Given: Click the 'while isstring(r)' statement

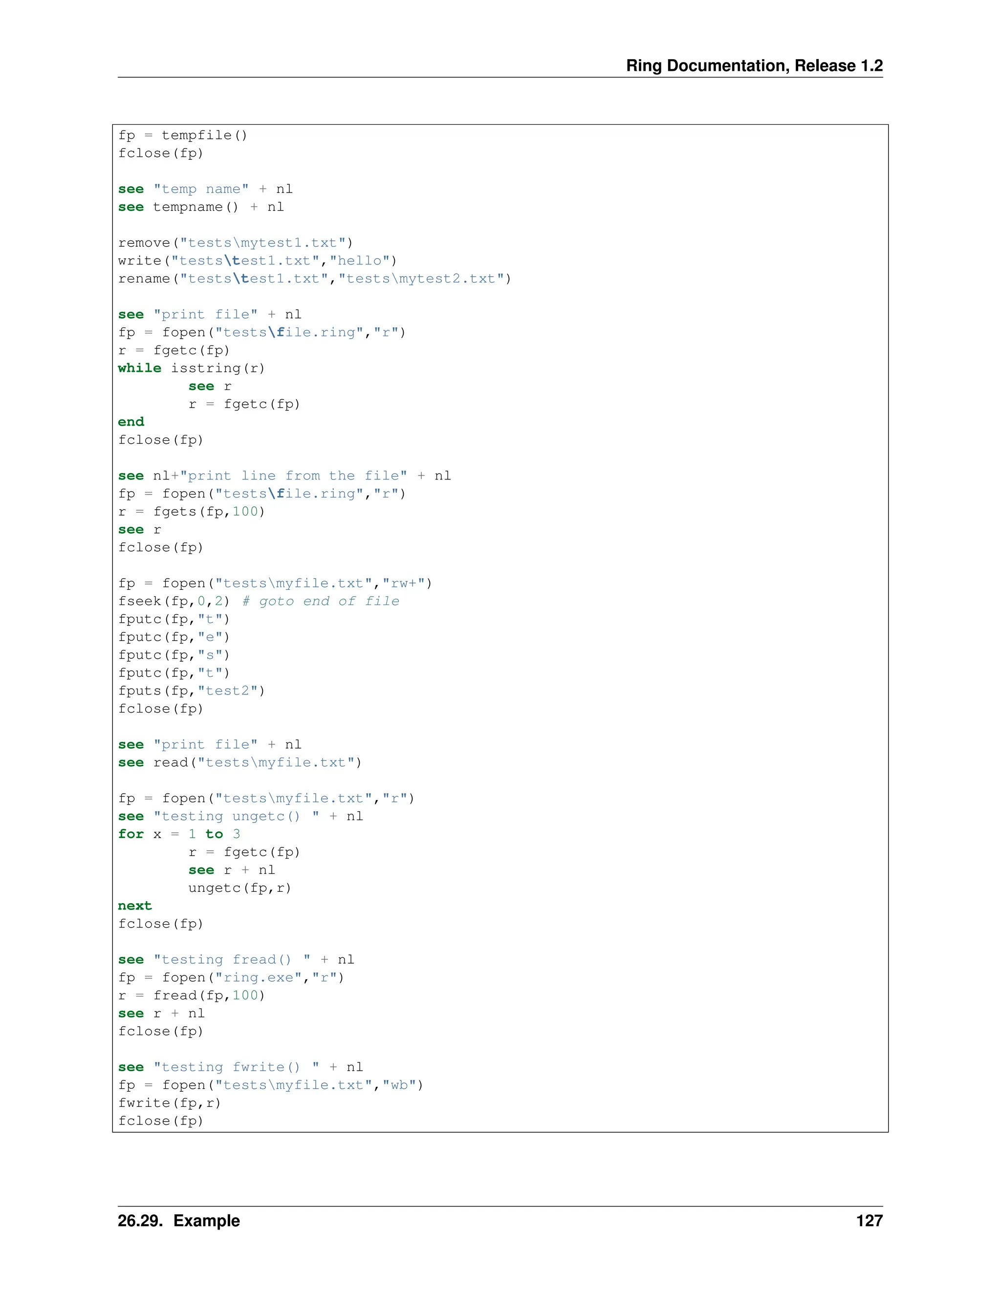Looking at the screenshot, I should [191, 368].
